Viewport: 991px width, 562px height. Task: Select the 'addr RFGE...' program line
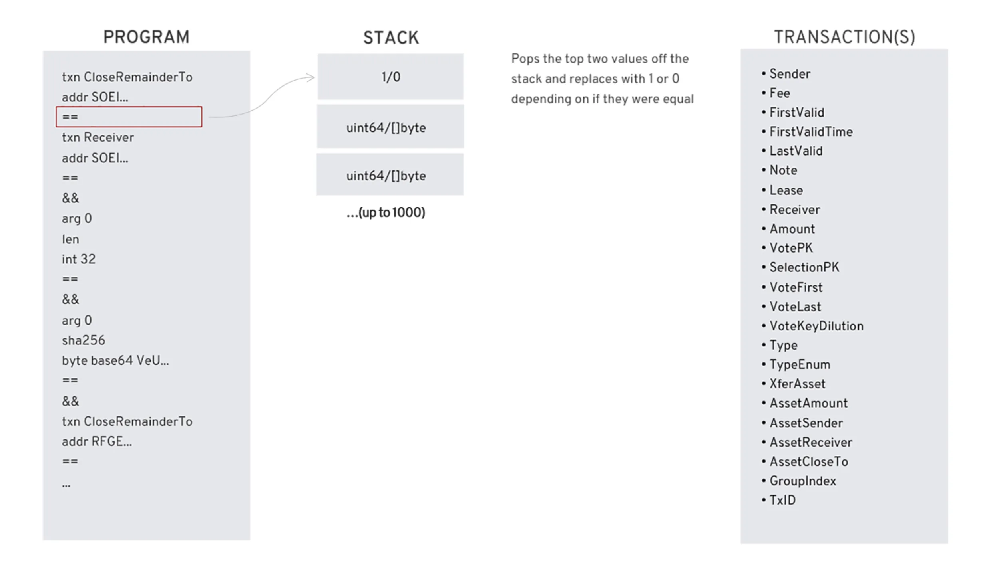point(97,442)
